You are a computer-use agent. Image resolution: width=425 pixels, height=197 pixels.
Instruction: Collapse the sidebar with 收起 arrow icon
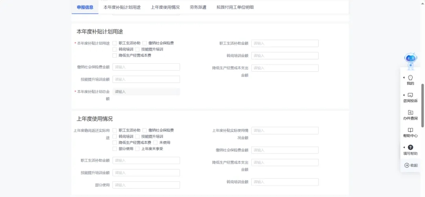pyautogui.click(x=407, y=165)
